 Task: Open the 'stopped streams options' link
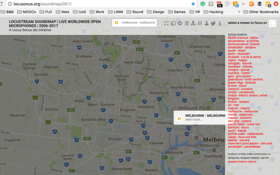point(242,161)
